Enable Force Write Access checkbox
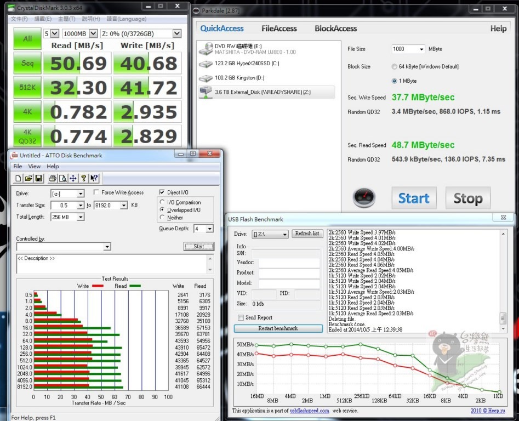 tap(96, 192)
